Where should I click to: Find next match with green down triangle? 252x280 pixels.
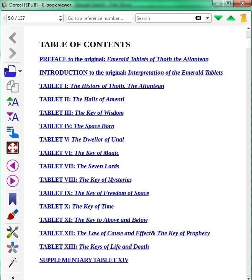(218, 18)
